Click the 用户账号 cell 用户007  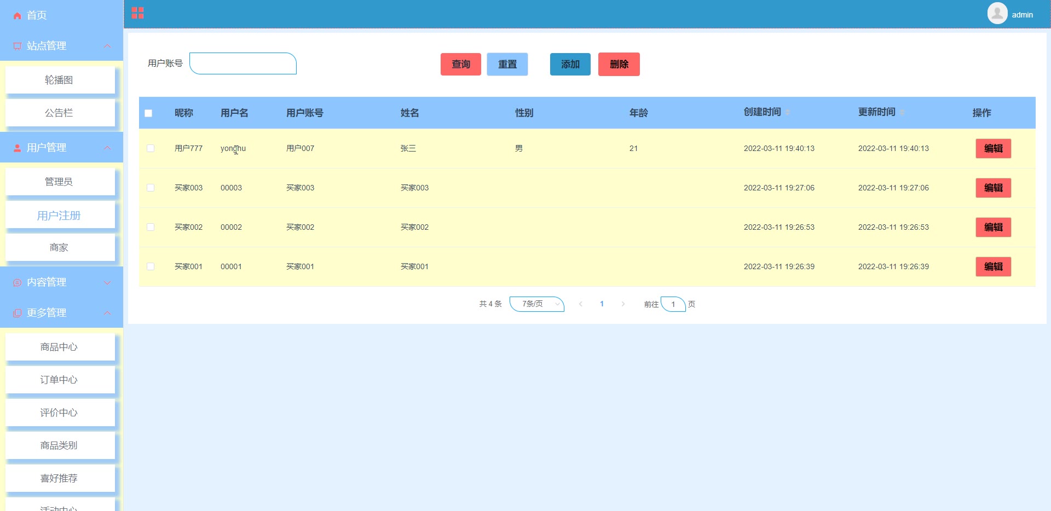(300, 148)
